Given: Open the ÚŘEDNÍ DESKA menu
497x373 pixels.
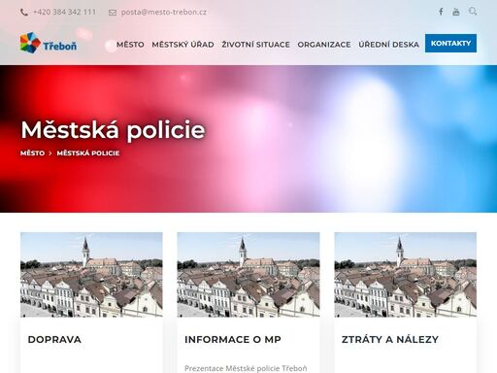Looking at the screenshot, I should (x=388, y=45).
